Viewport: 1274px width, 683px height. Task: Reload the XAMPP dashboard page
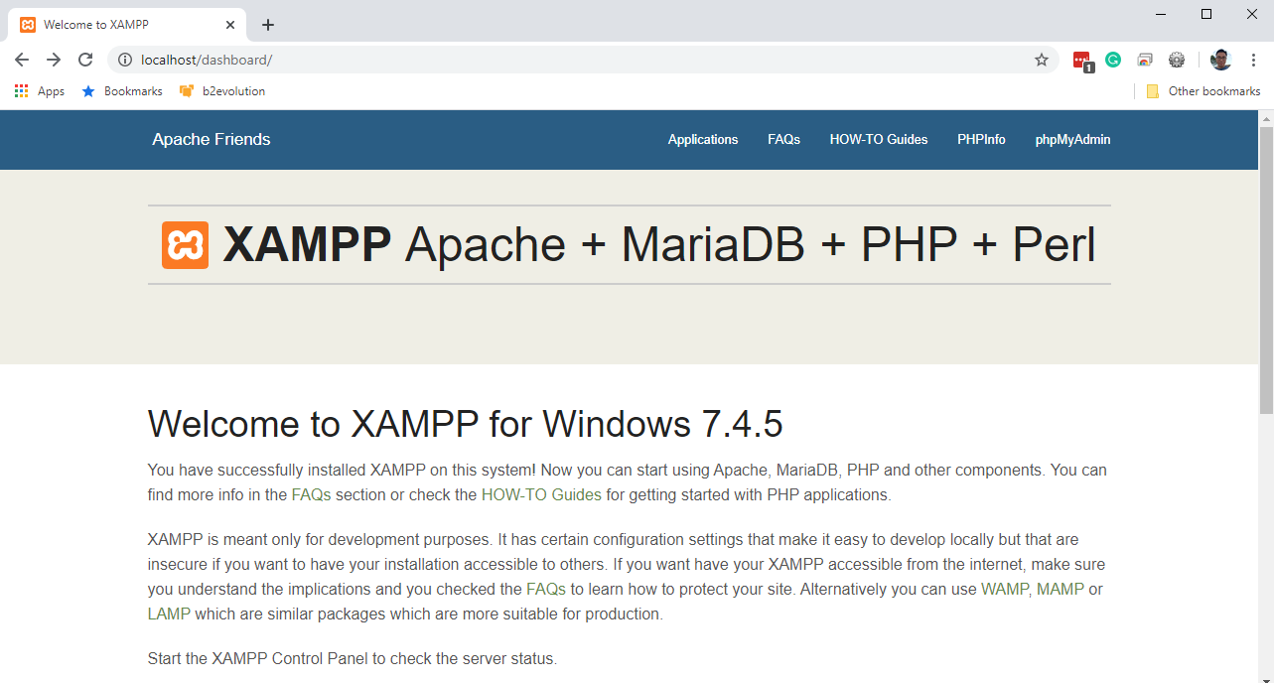click(x=85, y=60)
